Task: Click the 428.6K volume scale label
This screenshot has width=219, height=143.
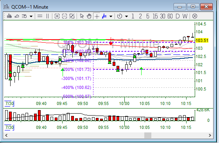Action: (203, 110)
